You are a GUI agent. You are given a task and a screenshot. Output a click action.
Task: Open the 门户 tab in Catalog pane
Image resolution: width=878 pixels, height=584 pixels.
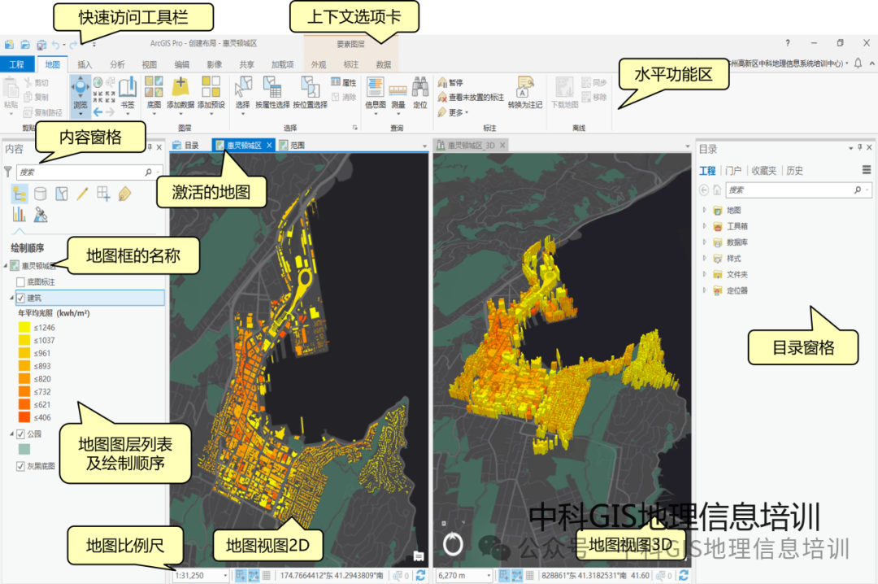tap(733, 170)
